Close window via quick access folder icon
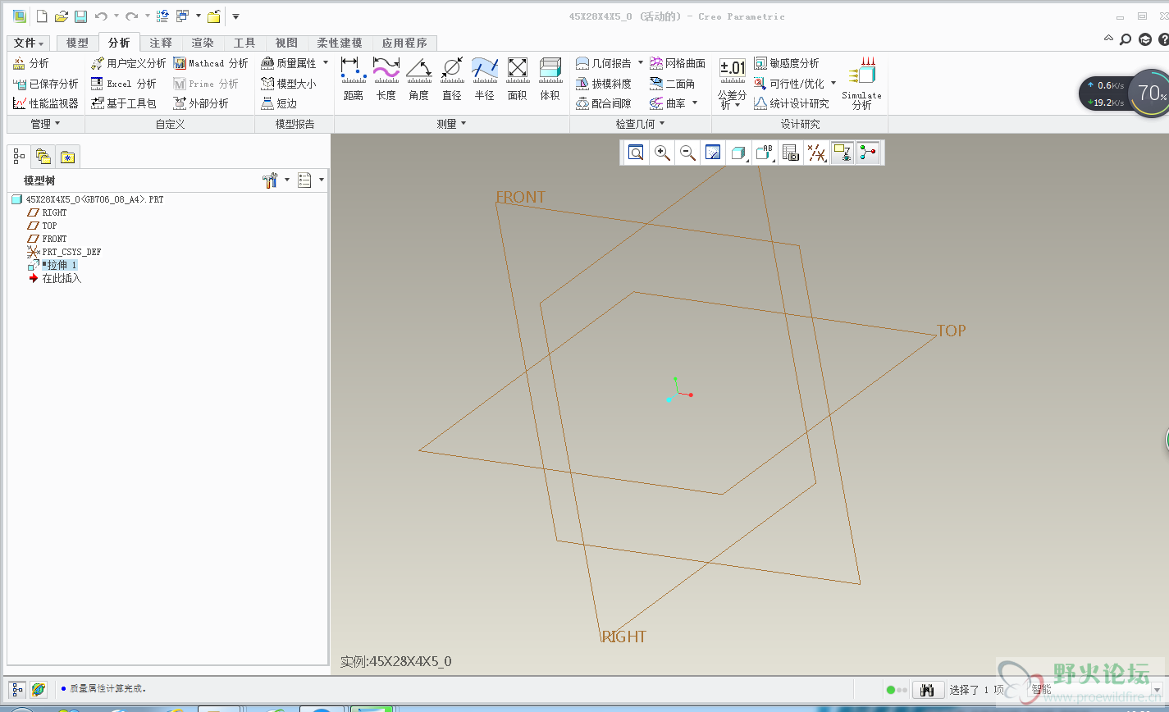1169x712 pixels. (x=213, y=16)
